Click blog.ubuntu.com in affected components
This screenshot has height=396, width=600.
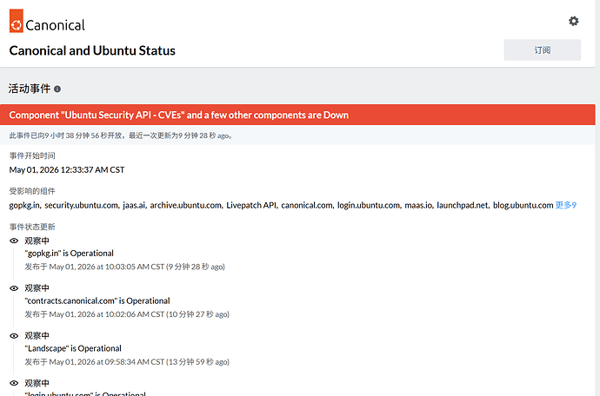[x=523, y=206]
